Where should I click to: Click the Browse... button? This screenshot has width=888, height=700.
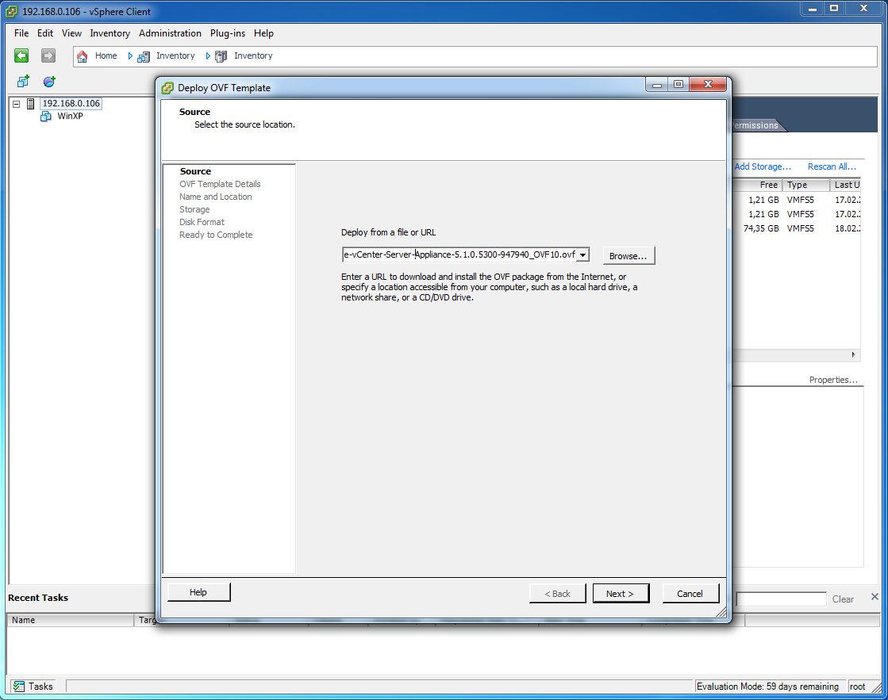point(629,256)
